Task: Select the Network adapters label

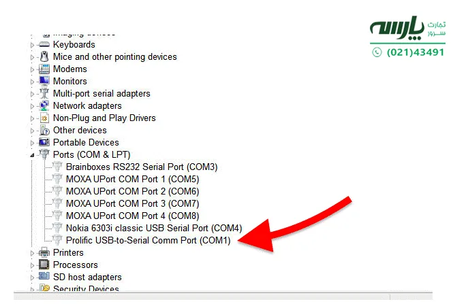Action: (87, 105)
